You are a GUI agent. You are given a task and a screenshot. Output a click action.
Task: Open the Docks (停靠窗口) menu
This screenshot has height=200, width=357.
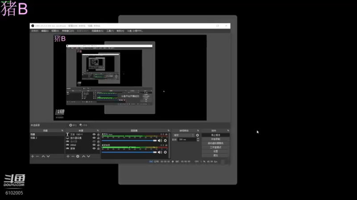(68, 31)
